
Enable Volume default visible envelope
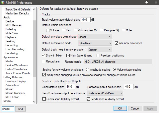pos(48,30)
